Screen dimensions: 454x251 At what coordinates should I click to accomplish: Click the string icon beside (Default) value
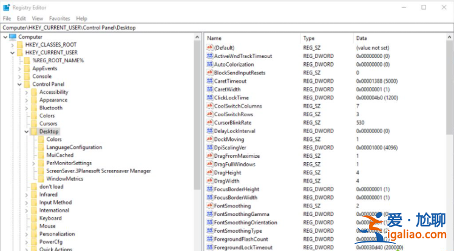(210, 48)
